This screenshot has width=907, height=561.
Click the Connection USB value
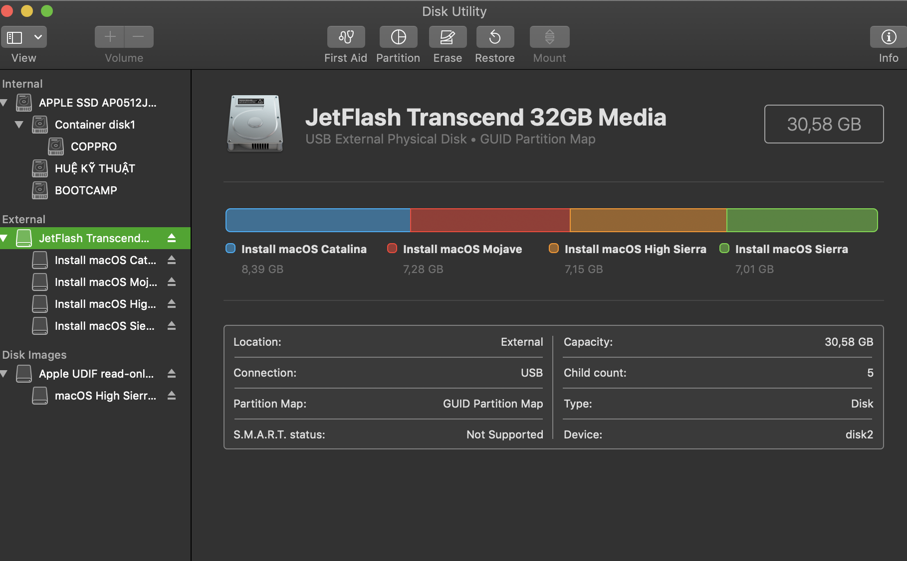[532, 373]
